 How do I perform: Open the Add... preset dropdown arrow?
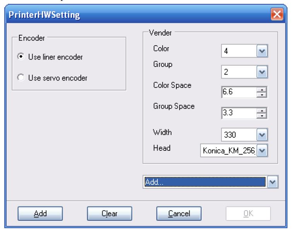coord(273,182)
